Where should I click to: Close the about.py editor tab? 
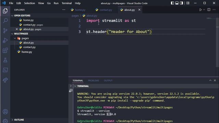(139, 10)
